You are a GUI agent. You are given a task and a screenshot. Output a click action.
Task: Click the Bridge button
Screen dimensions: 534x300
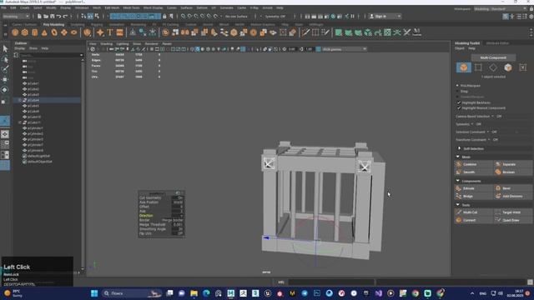[x=474, y=197]
